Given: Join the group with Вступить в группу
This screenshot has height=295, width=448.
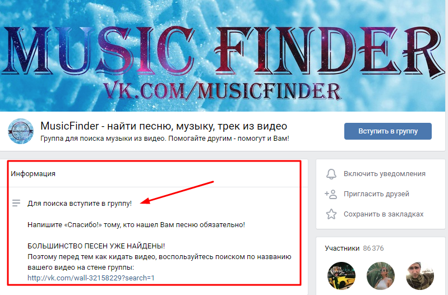Looking at the screenshot, I should point(387,131).
